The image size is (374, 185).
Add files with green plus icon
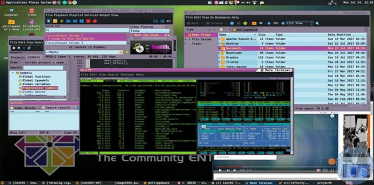(62, 21)
